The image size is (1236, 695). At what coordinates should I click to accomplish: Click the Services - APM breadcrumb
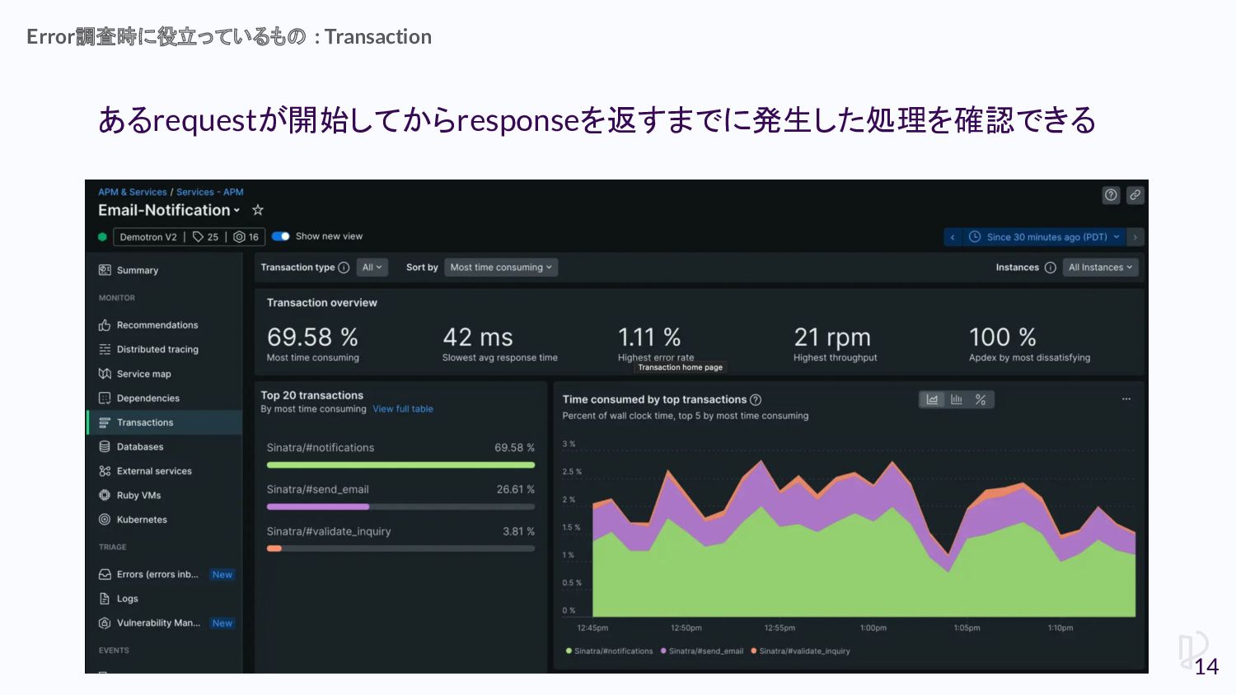tap(210, 192)
